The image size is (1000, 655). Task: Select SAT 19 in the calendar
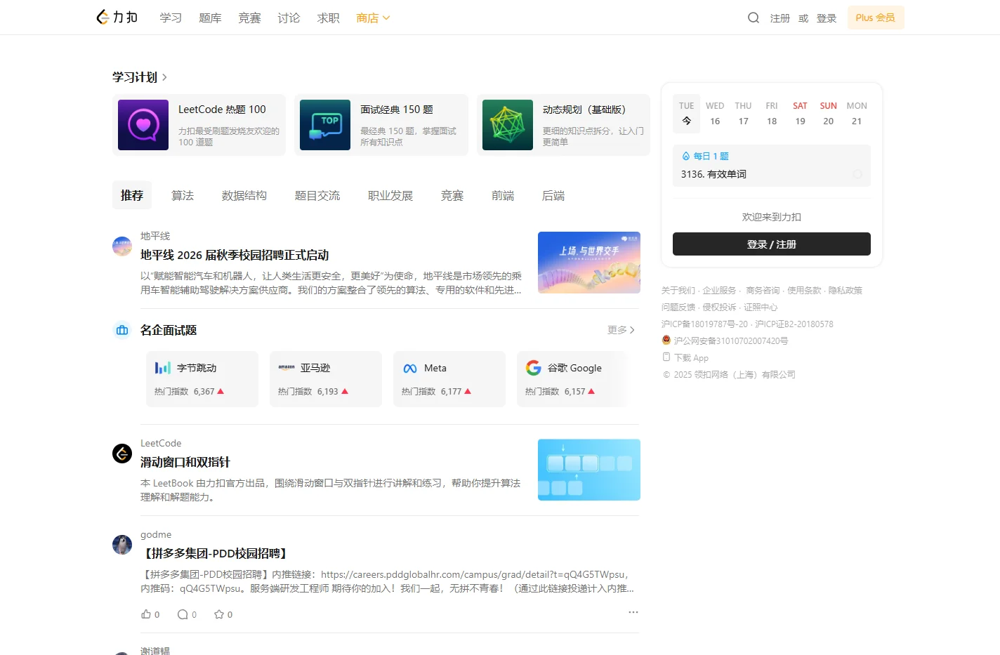(800, 114)
